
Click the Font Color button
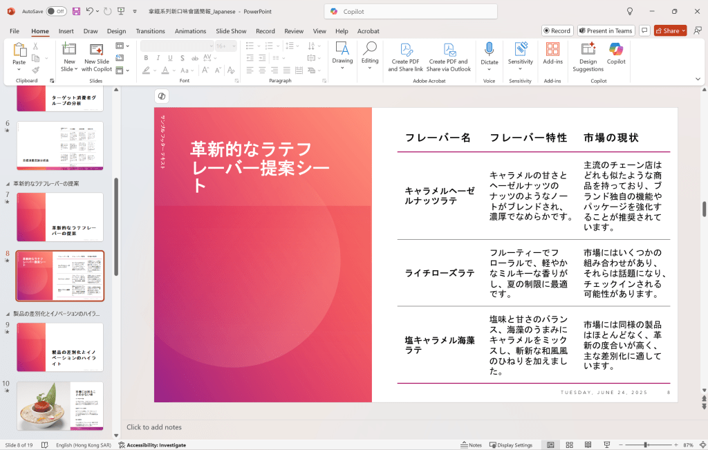[165, 71]
